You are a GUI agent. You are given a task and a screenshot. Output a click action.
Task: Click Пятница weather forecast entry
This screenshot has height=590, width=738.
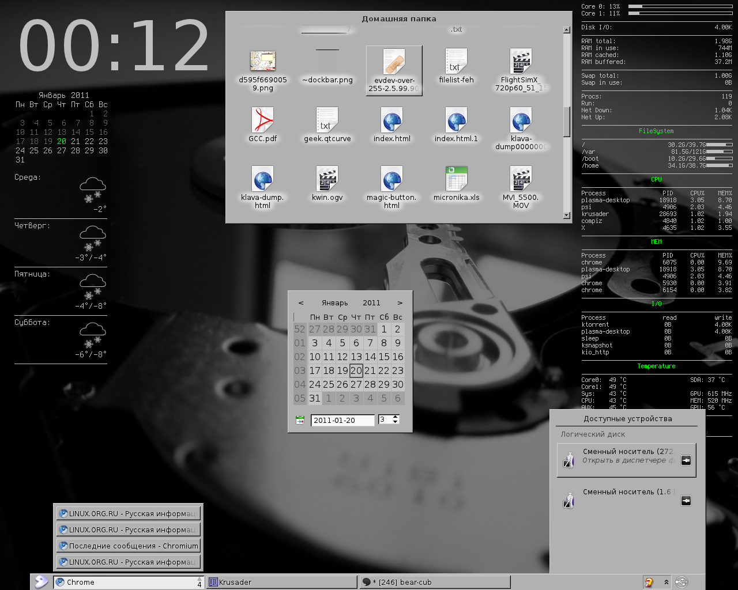[61, 292]
